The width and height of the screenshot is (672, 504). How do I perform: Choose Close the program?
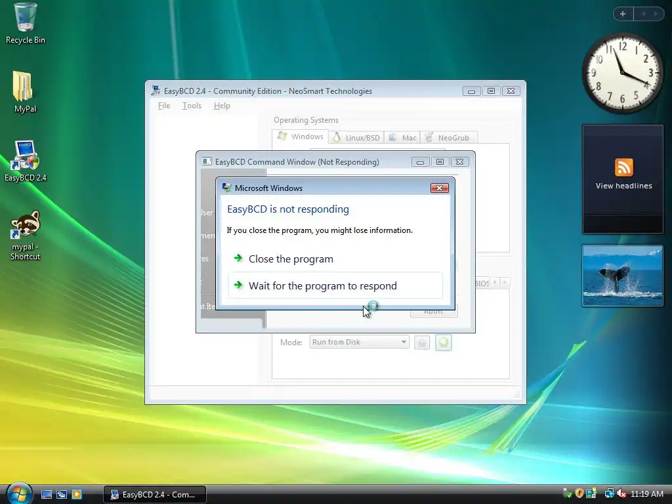pos(335,259)
